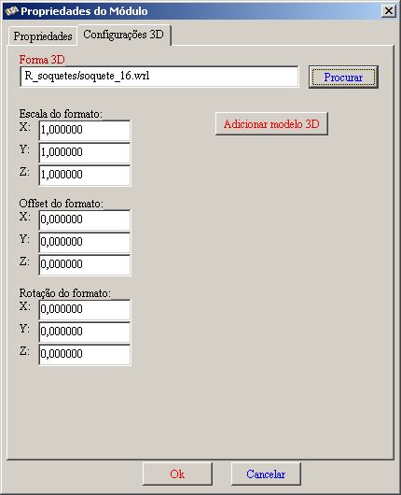This screenshot has width=401, height=495.
Task: Click Adicionar modelo 3D button
Action: click(x=271, y=123)
